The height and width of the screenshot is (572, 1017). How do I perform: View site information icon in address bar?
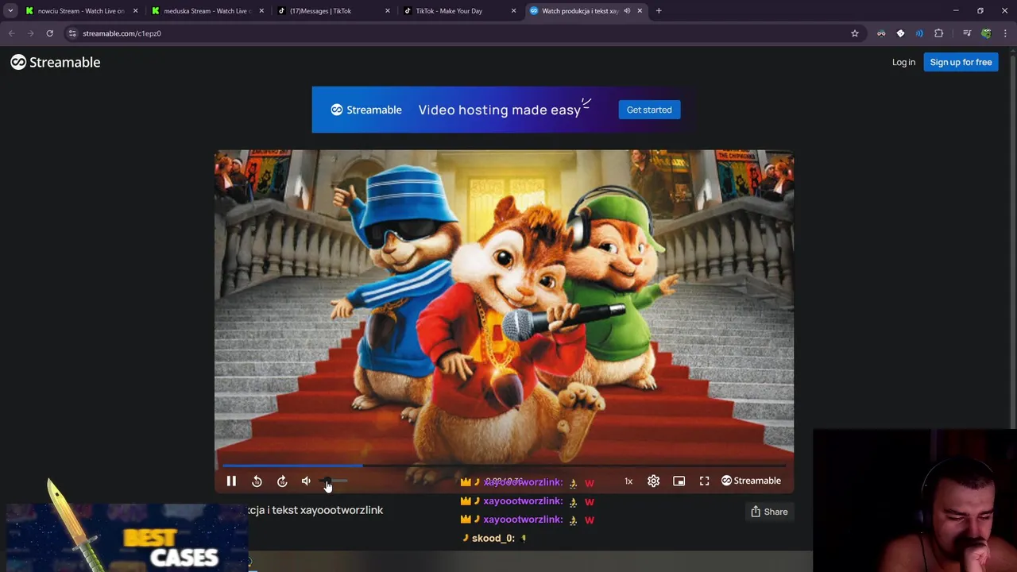[x=72, y=33]
